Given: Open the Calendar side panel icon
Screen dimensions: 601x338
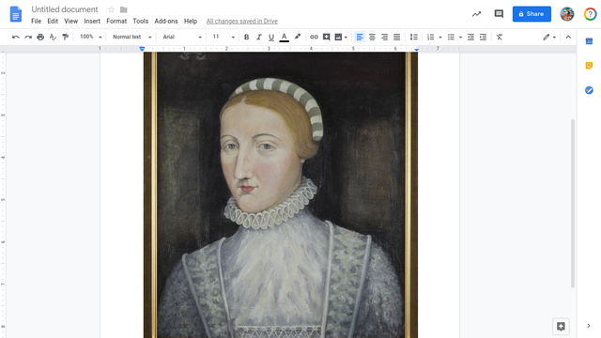Looking at the screenshot, I should [x=589, y=41].
